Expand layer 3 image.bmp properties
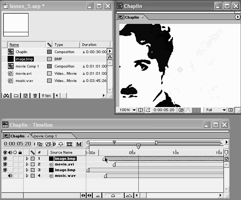Screen dimensions: 241x200 27,170
